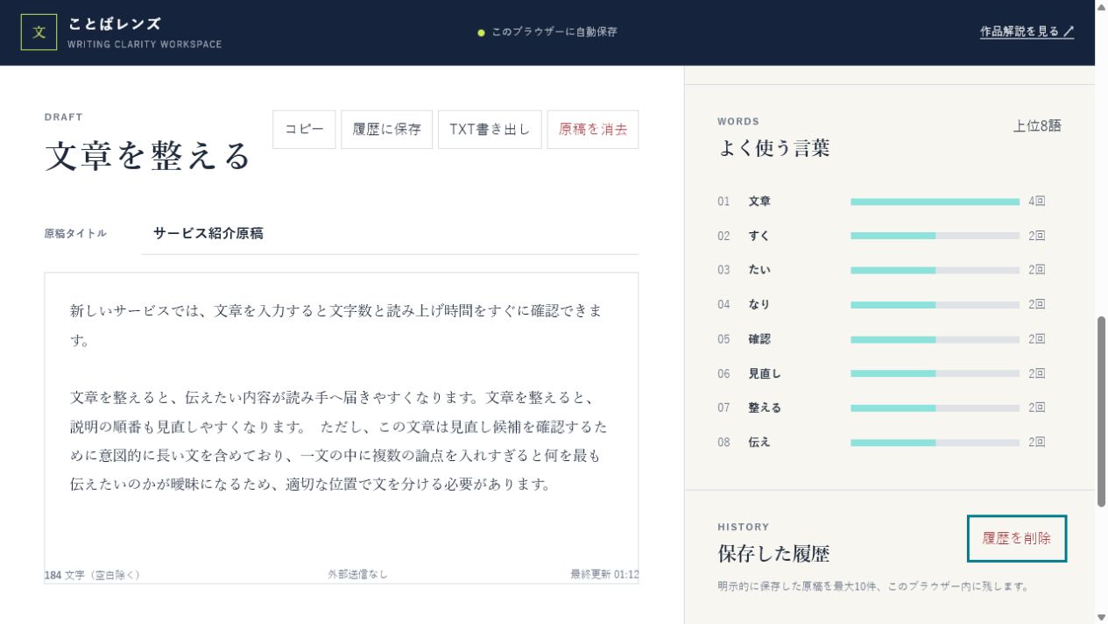Click the 184 文字 character count
The image size is (1108, 624).
click(92, 575)
